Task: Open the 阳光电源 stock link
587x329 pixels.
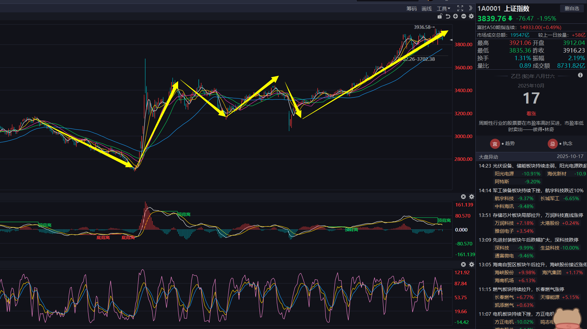Action: (x=504, y=174)
